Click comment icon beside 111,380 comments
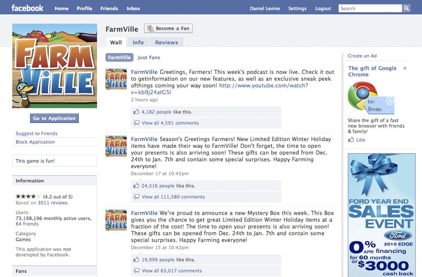Image resolution: width=422 pixels, height=277 pixels. pos(137,197)
